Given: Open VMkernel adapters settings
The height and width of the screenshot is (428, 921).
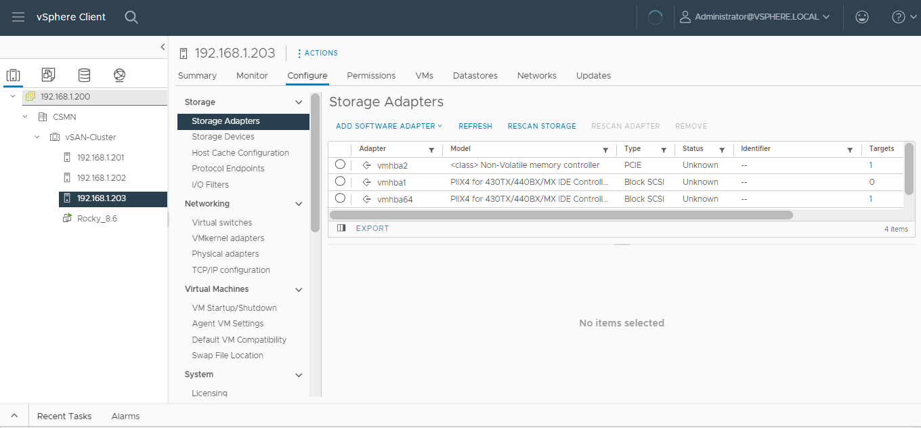Looking at the screenshot, I should [x=228, y=238].
